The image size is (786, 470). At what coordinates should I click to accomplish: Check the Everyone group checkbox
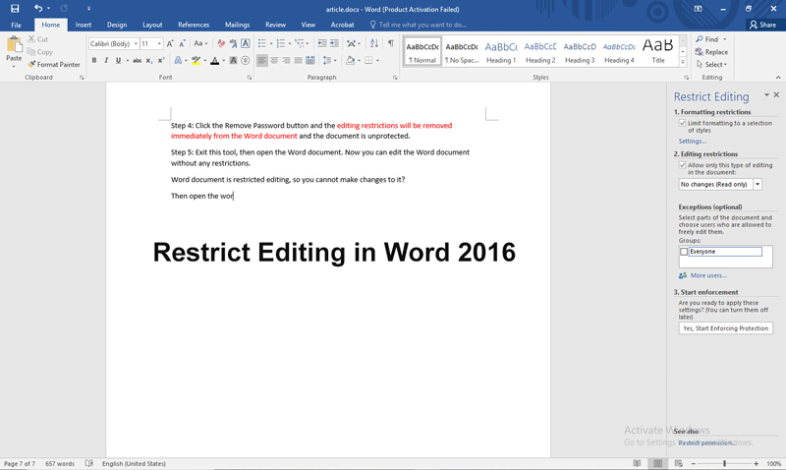(684, 252)
